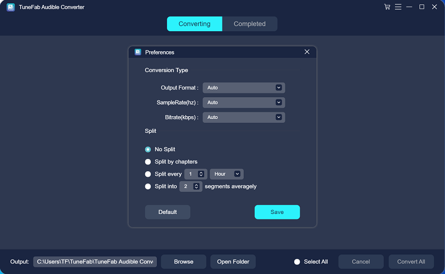Click the Preferences dialog logo icon
The image size is (445, 274).
tap(138, 52)
